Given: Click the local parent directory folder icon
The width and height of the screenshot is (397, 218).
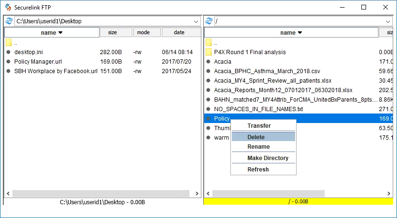Looking at the screenshot, I should click(x=9, y=43).
